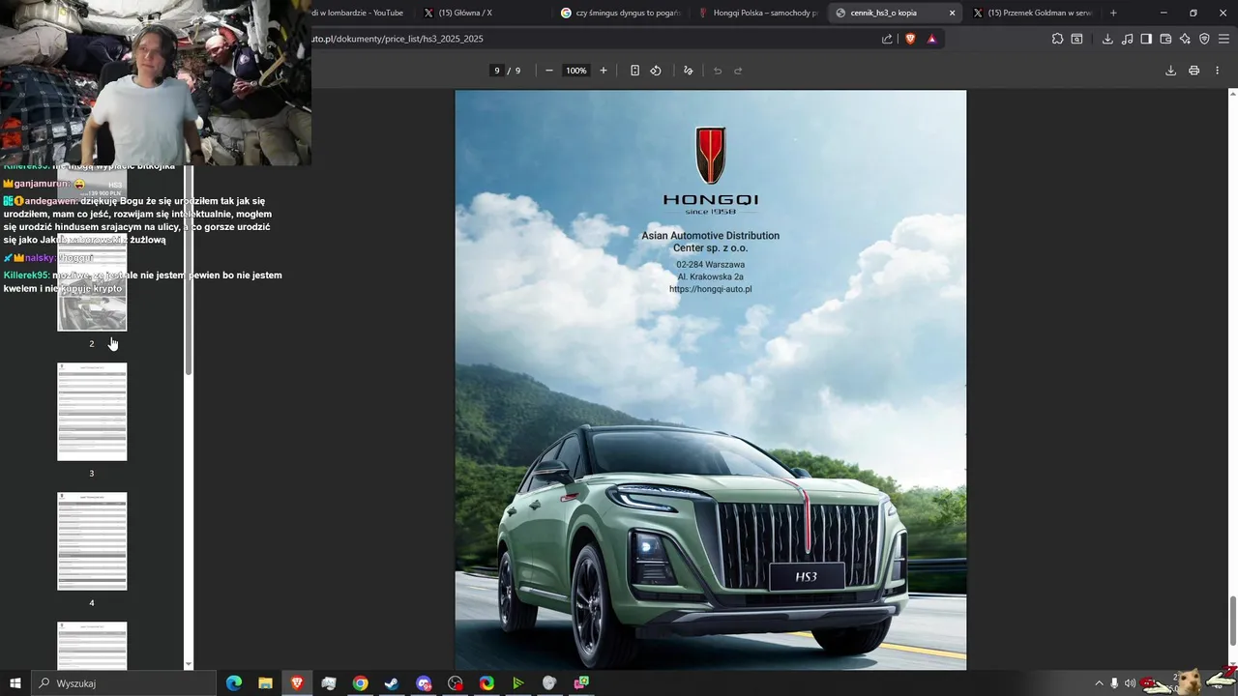Open the Windows Start menu

point(15,683)
